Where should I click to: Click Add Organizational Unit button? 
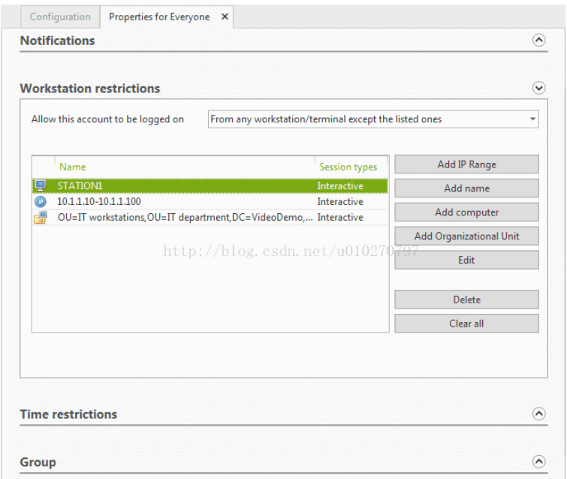point(466,236)
